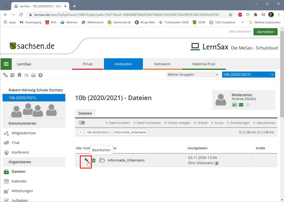Image resolution: width=284 pixels, height=202 pixels.
Task: Switch to the Privat tab
Action: coord(88,64)
